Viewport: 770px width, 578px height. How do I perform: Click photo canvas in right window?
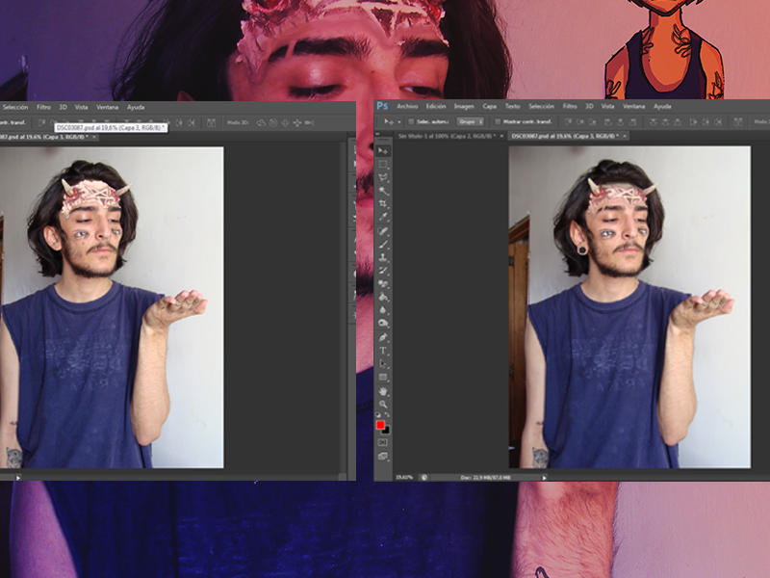point(629,306)
